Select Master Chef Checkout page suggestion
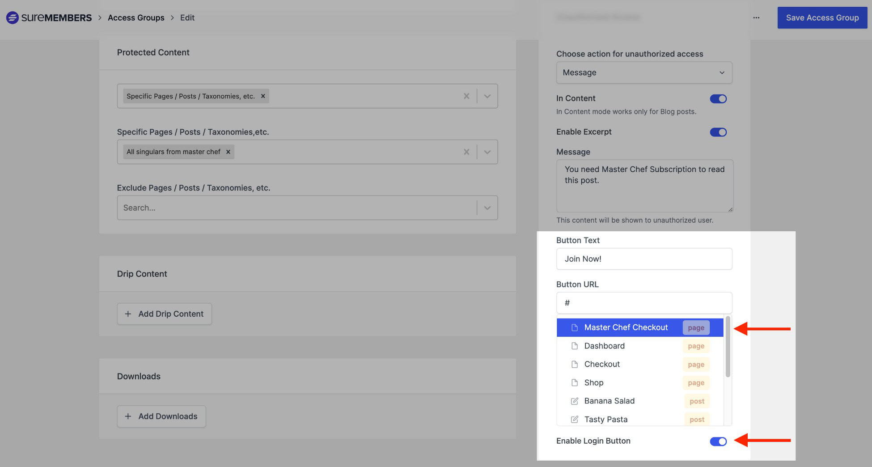The width and height of the screenshot is (872, 467). (x=640, y=327)
